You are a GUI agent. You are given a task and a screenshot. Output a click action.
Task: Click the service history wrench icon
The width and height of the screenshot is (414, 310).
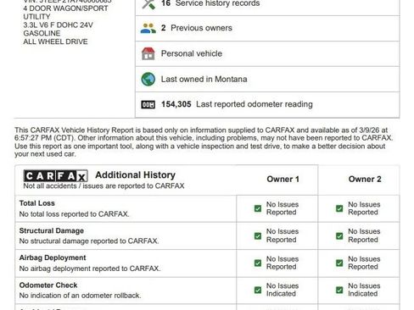148,4
